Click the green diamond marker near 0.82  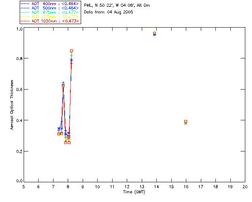click(71, 55)
